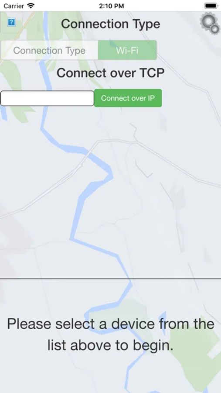
Task: Click the horizontal divider line above the message
Action: pos(110,279)
